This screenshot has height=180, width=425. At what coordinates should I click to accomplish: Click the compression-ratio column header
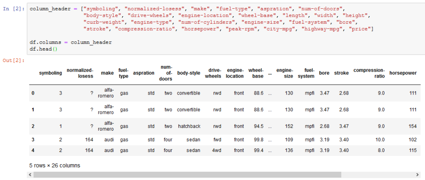[369, 73]
